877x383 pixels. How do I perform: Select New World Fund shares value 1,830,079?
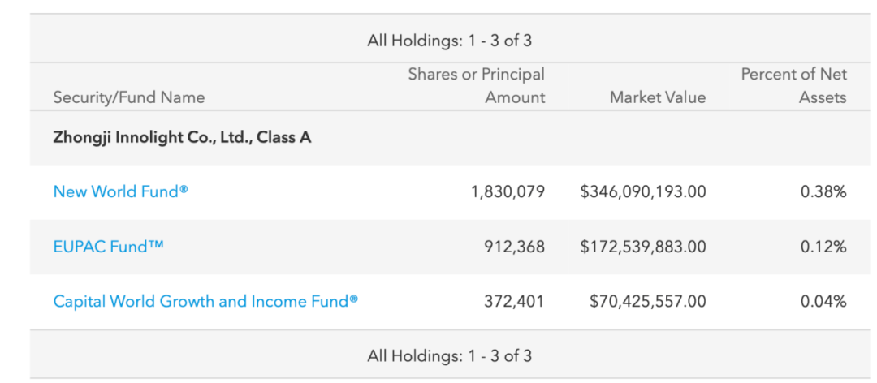tap(508, 192)
